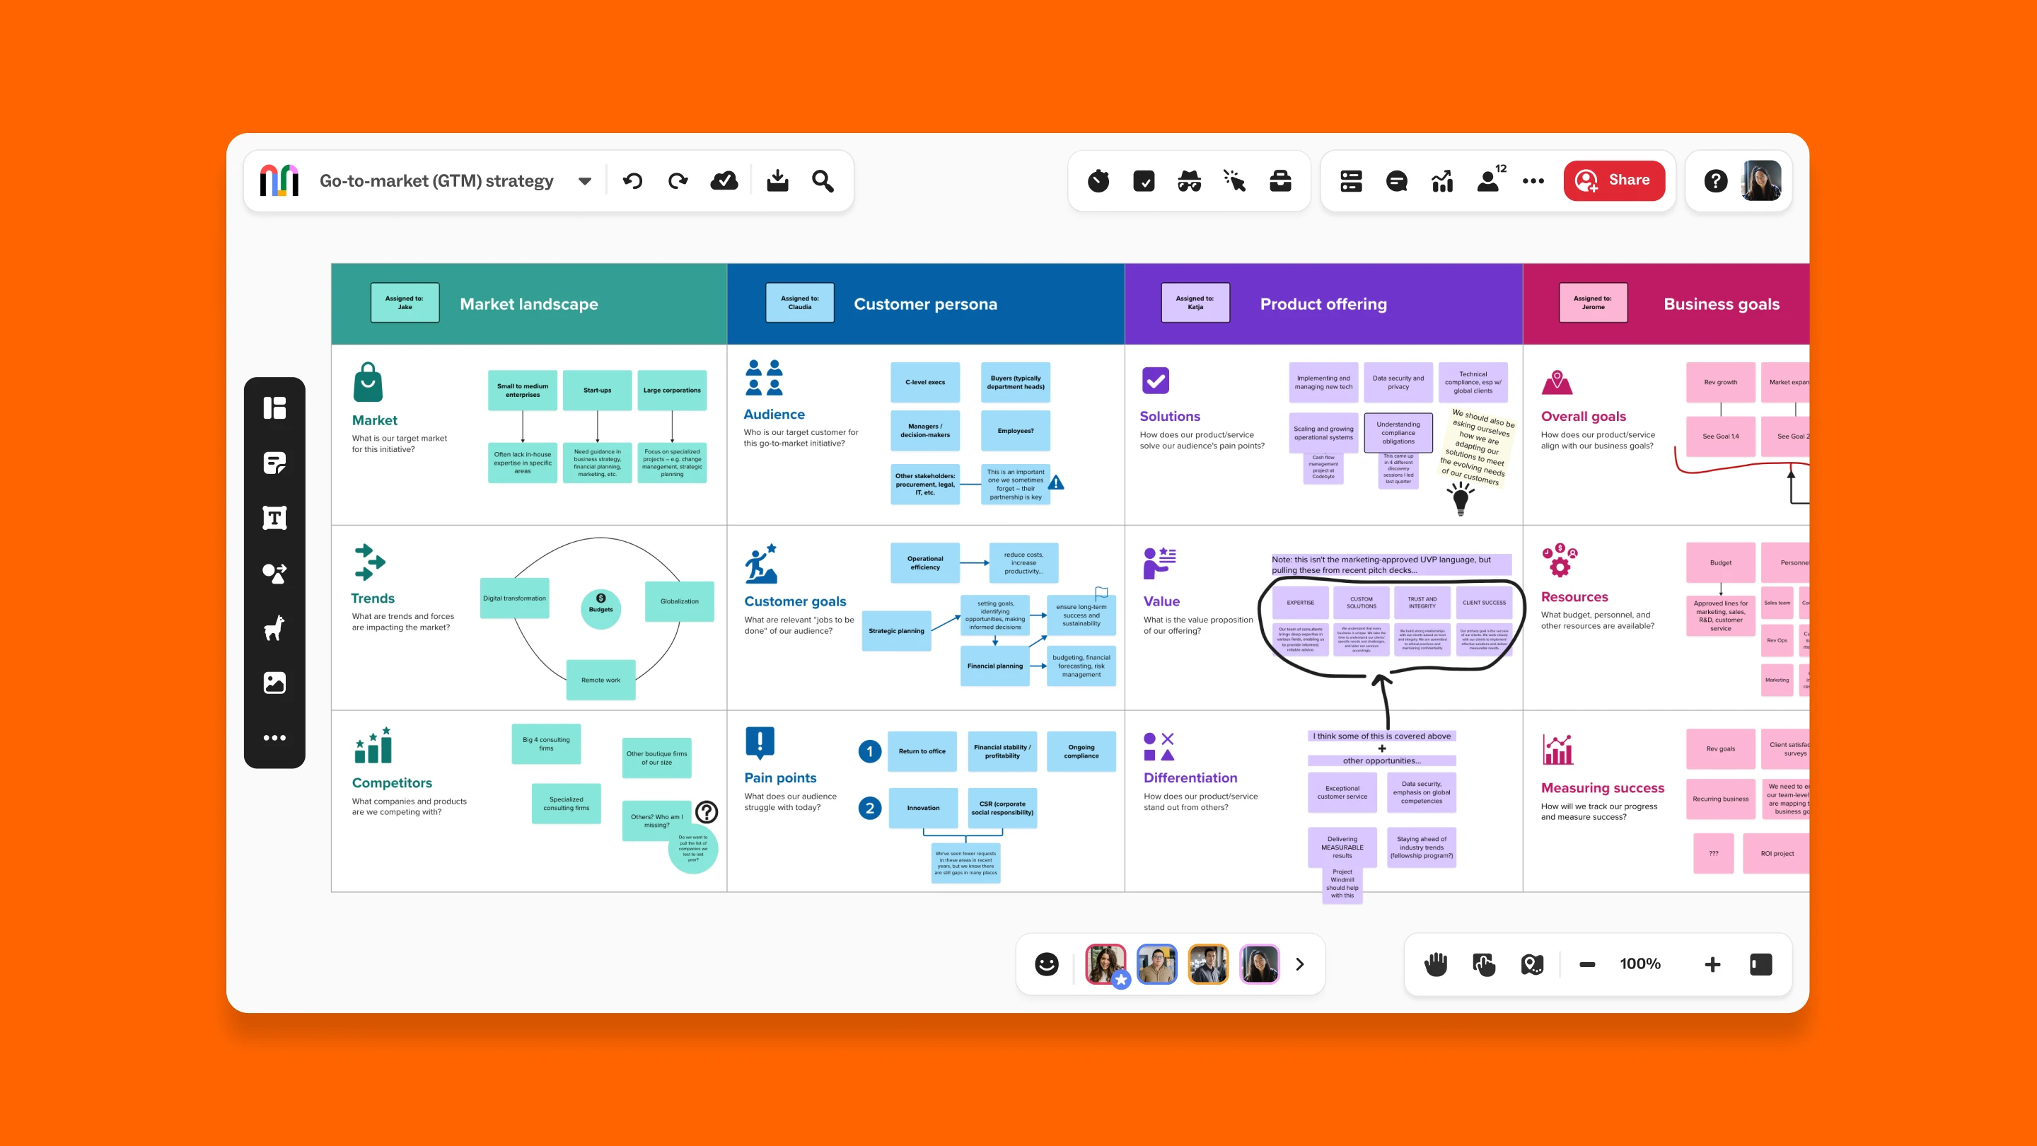Open the templates panel in sidebar

click(274, 408)
